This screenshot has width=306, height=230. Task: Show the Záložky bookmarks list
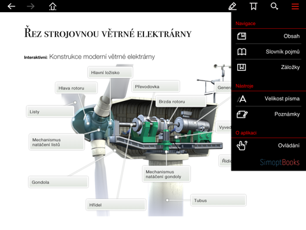coord(268,67)
